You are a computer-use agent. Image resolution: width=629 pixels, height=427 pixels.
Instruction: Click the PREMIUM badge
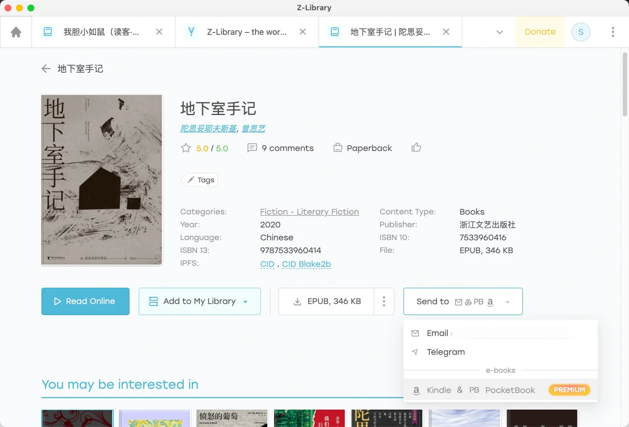(569, 390)
